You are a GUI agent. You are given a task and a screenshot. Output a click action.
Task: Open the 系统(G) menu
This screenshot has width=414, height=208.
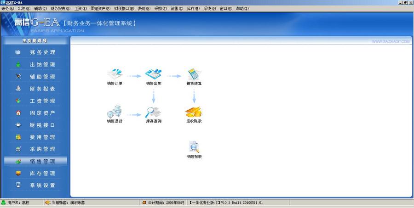click(210, 8)
